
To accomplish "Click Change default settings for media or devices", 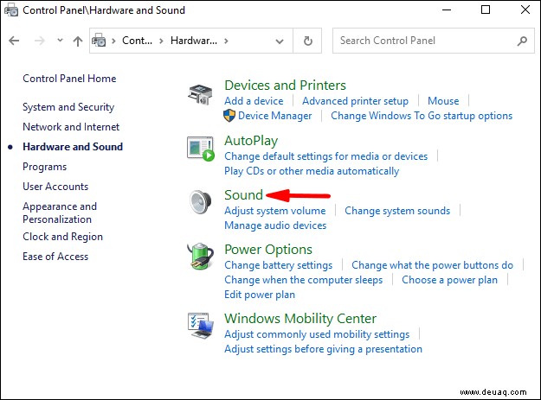I will [x=325, y=156].
